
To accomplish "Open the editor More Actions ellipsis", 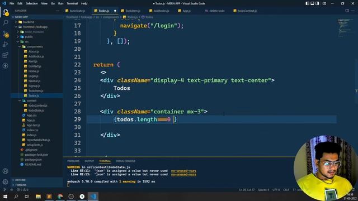I will click(353, 11).
